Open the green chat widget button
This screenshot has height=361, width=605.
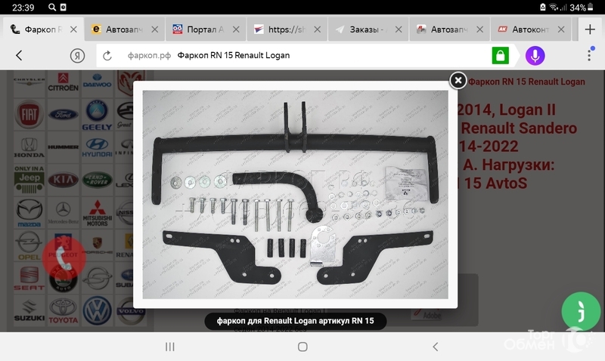click(x=581, y=311)
